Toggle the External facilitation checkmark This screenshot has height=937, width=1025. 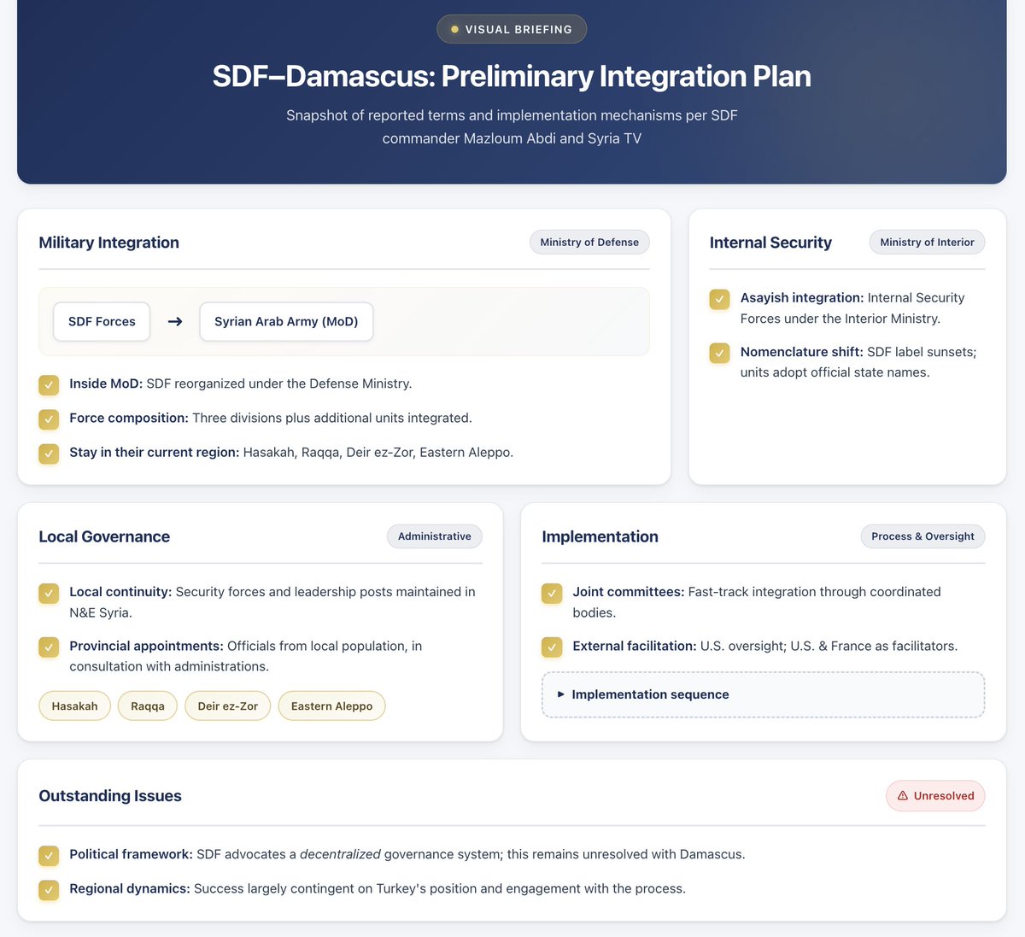(x=553, y=647)
